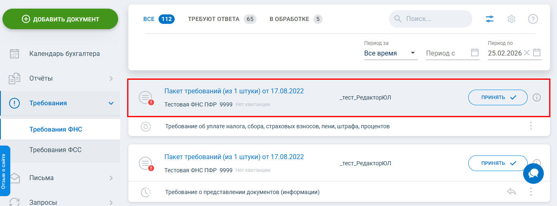
Task: Click info icon on first requirement package
Action: pos(537,97)
